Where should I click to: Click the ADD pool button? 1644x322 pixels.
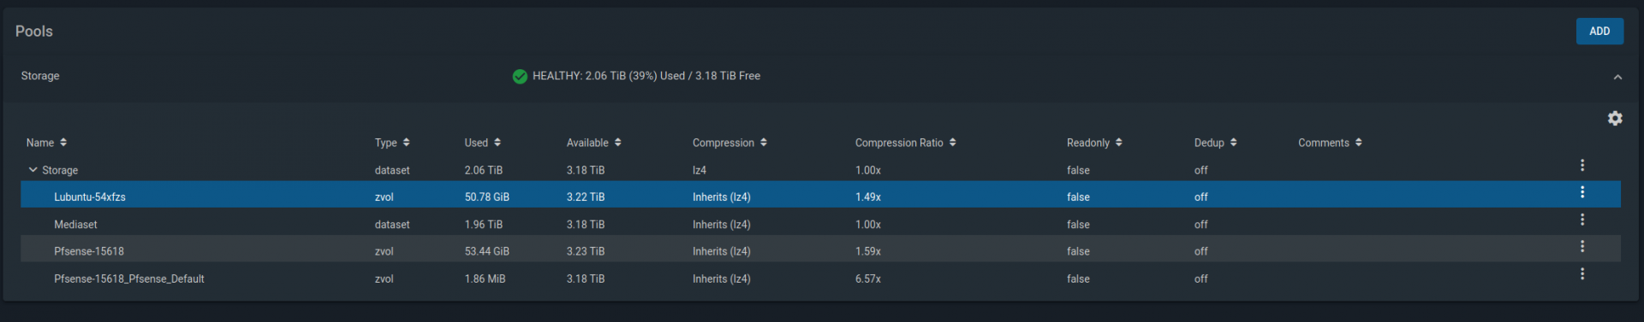(x=1599, y=31)
